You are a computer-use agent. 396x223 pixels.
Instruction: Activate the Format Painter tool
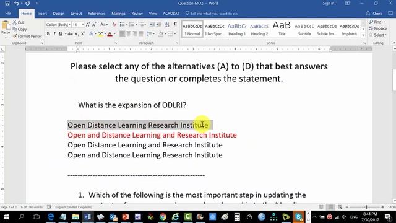(27, 36)
